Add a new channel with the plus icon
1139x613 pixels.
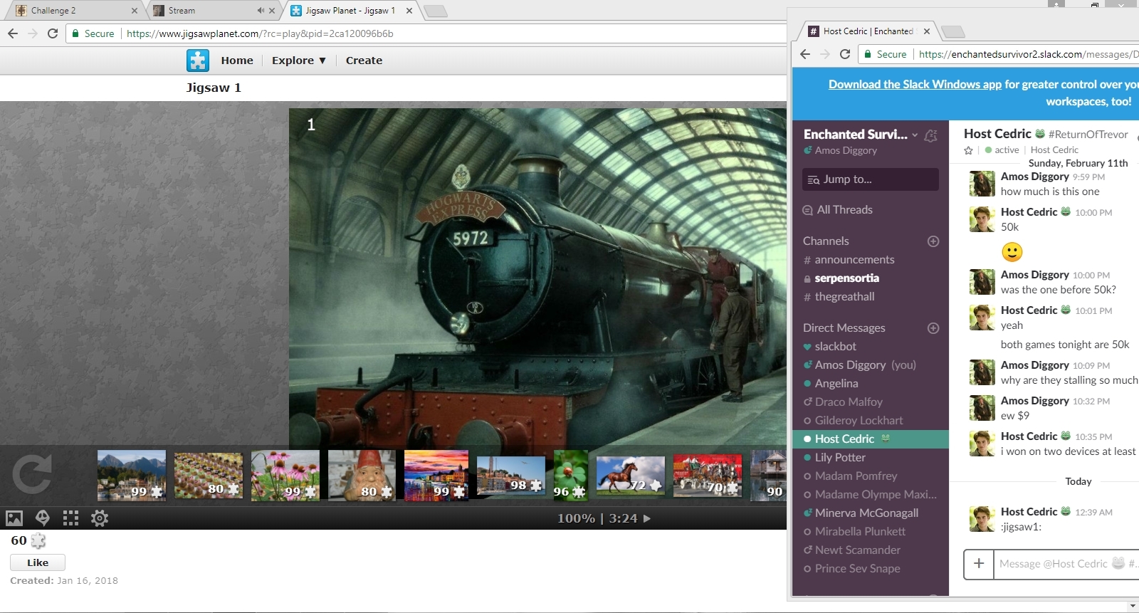(x=933, y=241)
